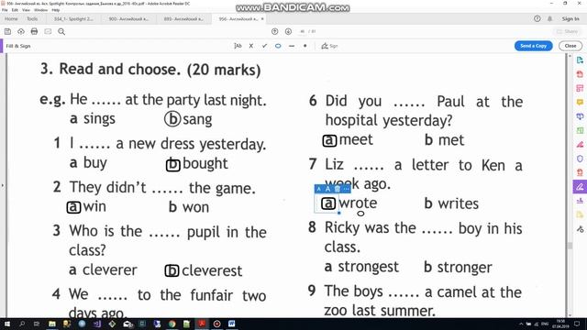Screen dimensions: 587x330
Task: Close the Fill & Sign toolbar
Action: (x=570, y=46)
